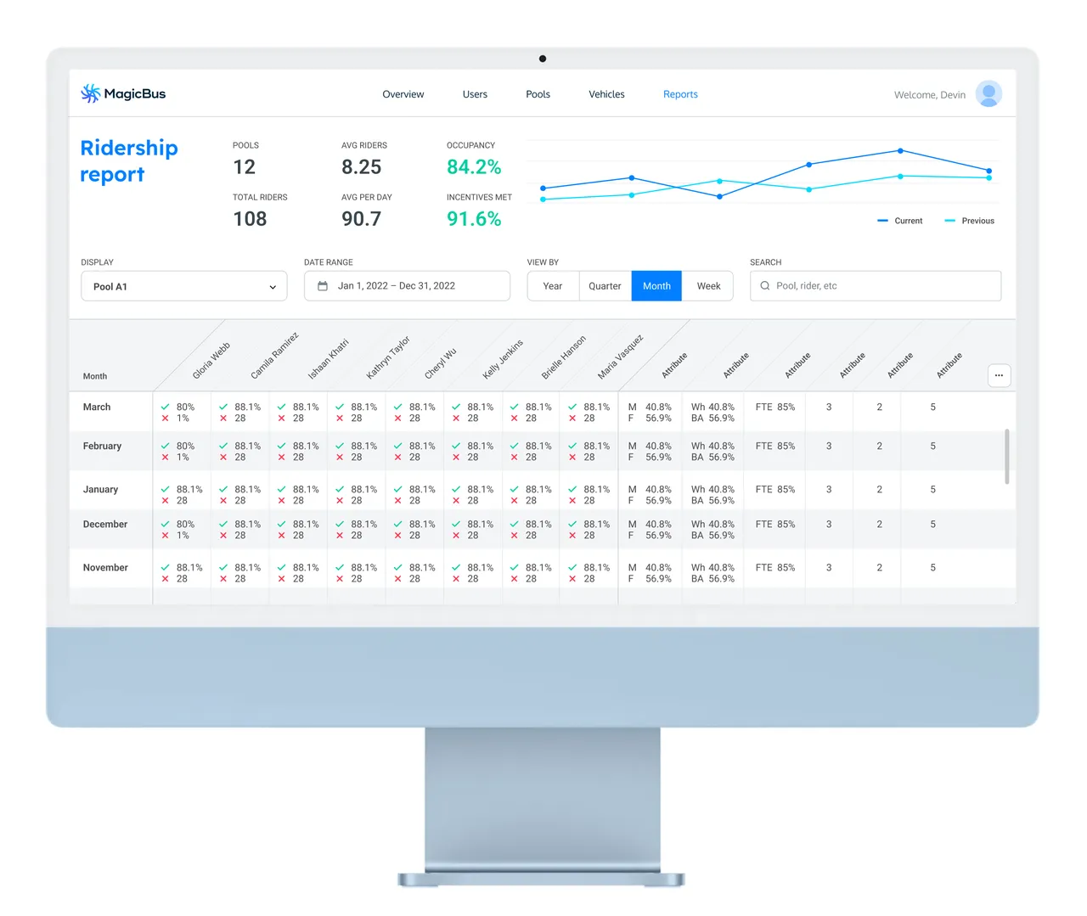Viewport: 1087px width, 916px height.
Task: Click the Maria Vasquez column header
Action: (620, 357)
